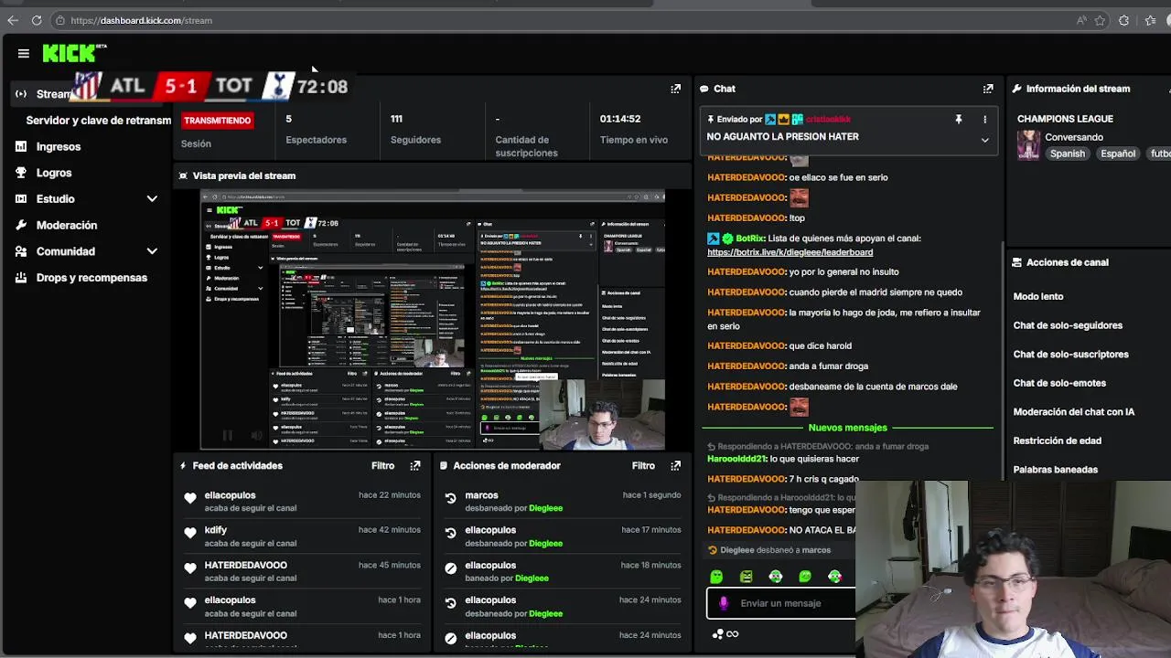Click the infinity points icon below chat input
Image resolution: width=1171 pixels, height=658 pixels.
click(x=732, y=634)
